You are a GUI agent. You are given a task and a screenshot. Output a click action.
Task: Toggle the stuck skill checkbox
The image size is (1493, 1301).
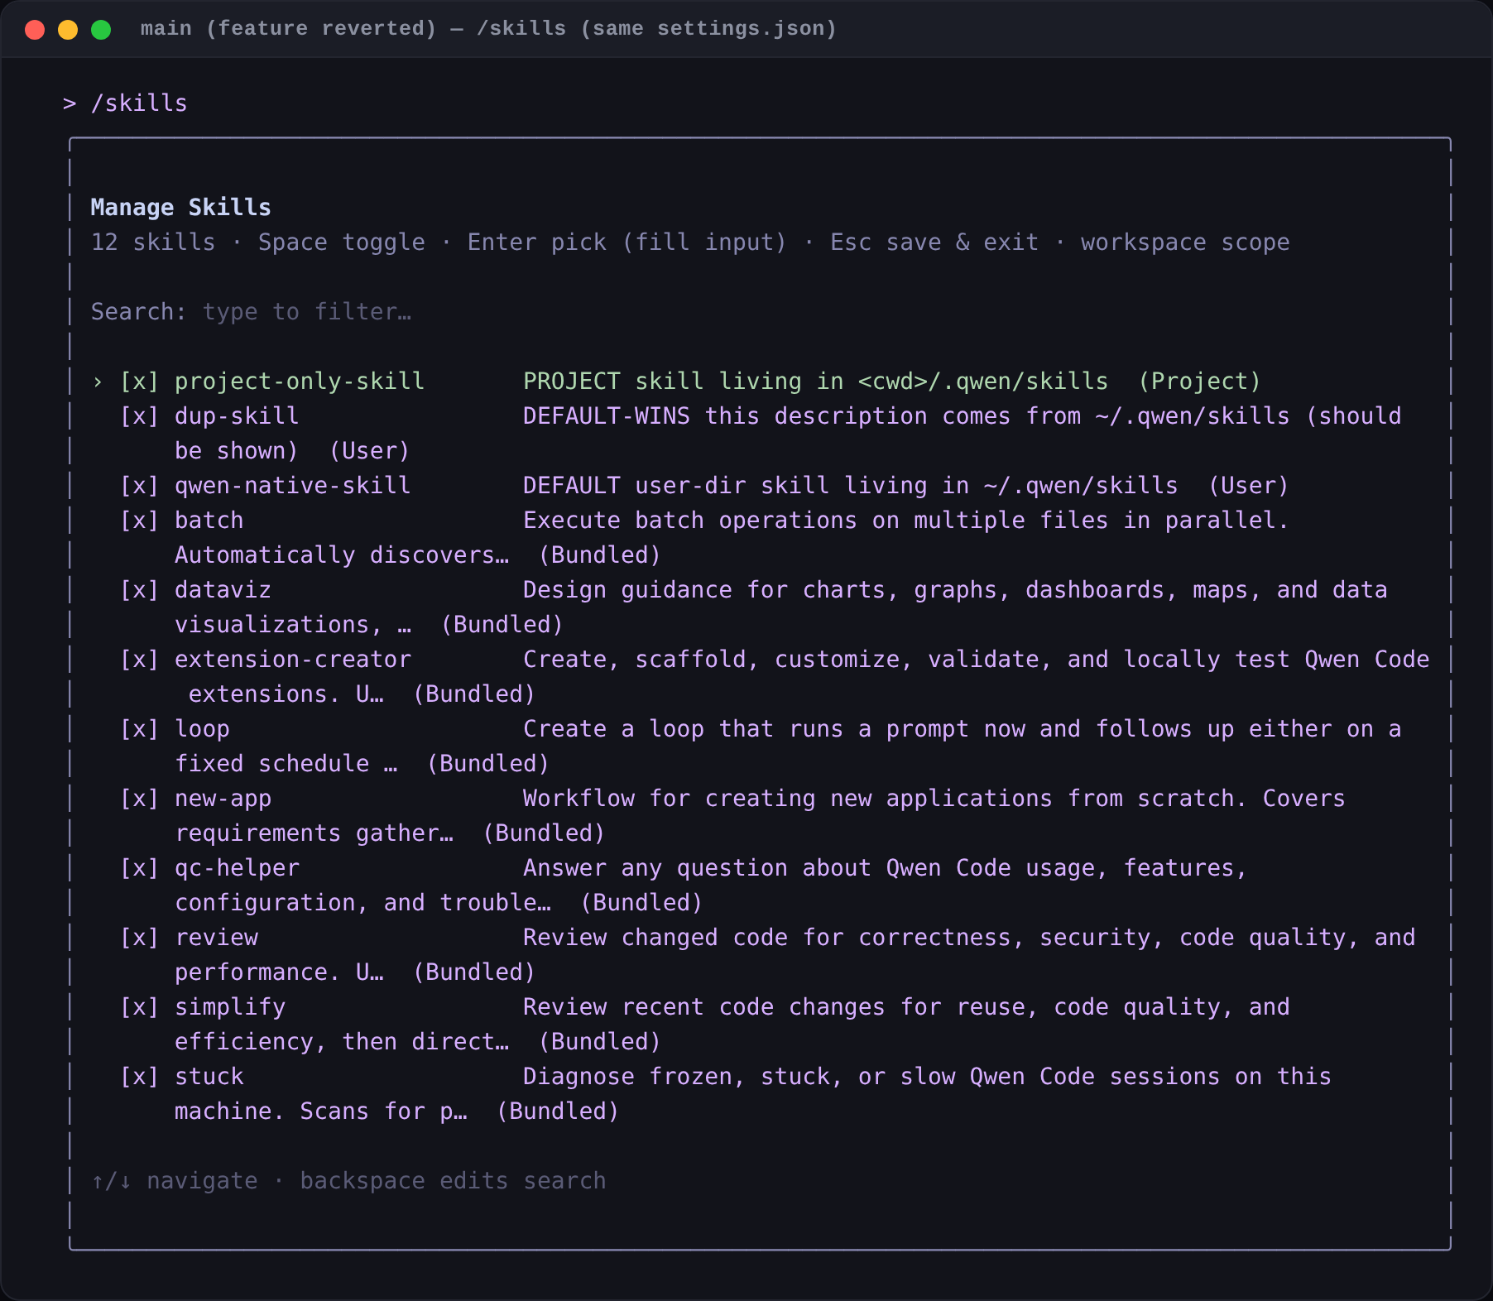(x=139, y=1077)
